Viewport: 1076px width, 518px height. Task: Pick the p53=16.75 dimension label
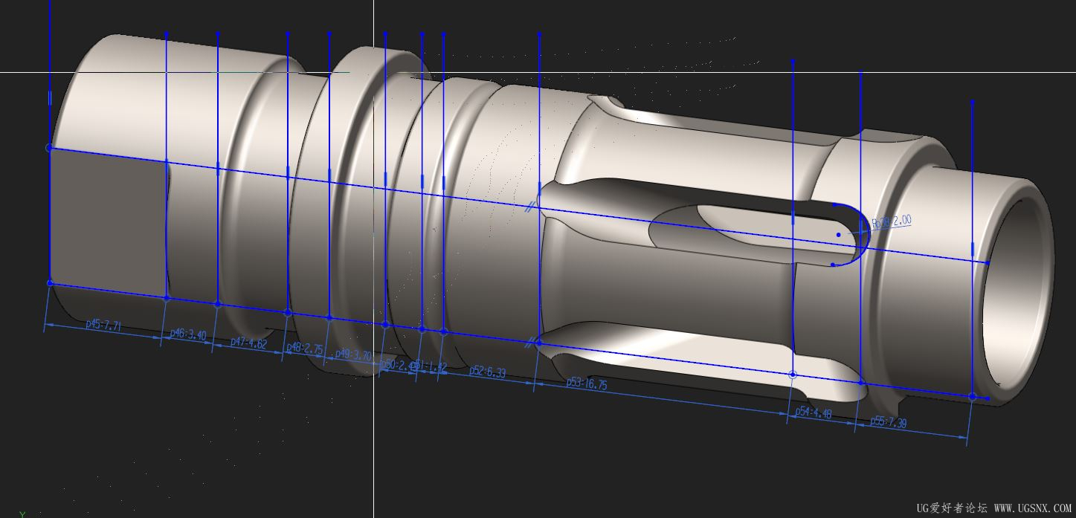click(586, 383)
